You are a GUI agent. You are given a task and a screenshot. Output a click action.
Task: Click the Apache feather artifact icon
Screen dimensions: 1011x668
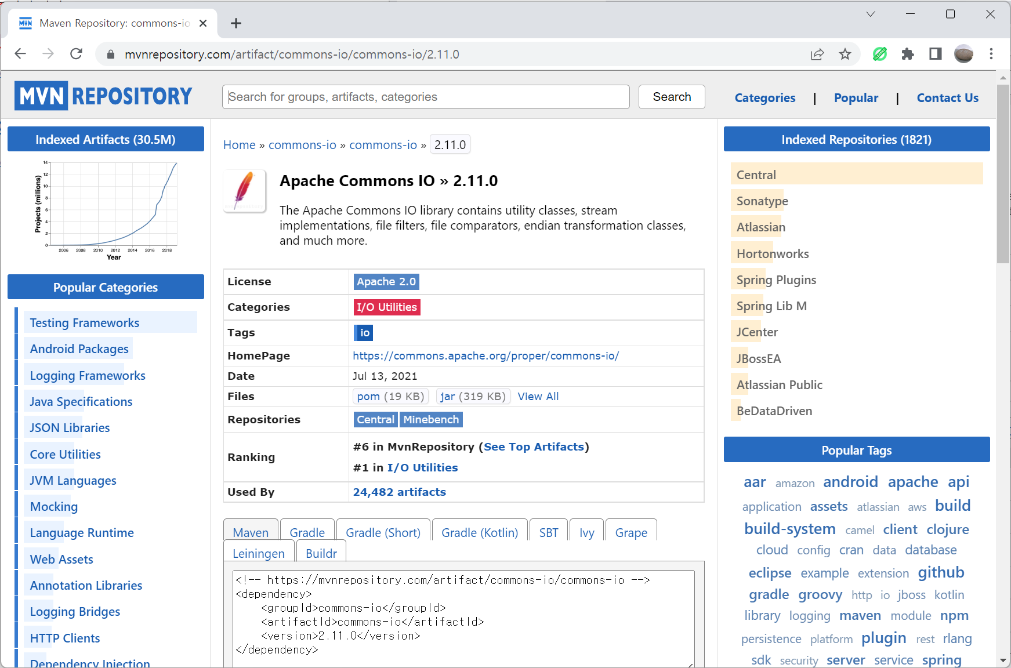(x=245, y=191)
